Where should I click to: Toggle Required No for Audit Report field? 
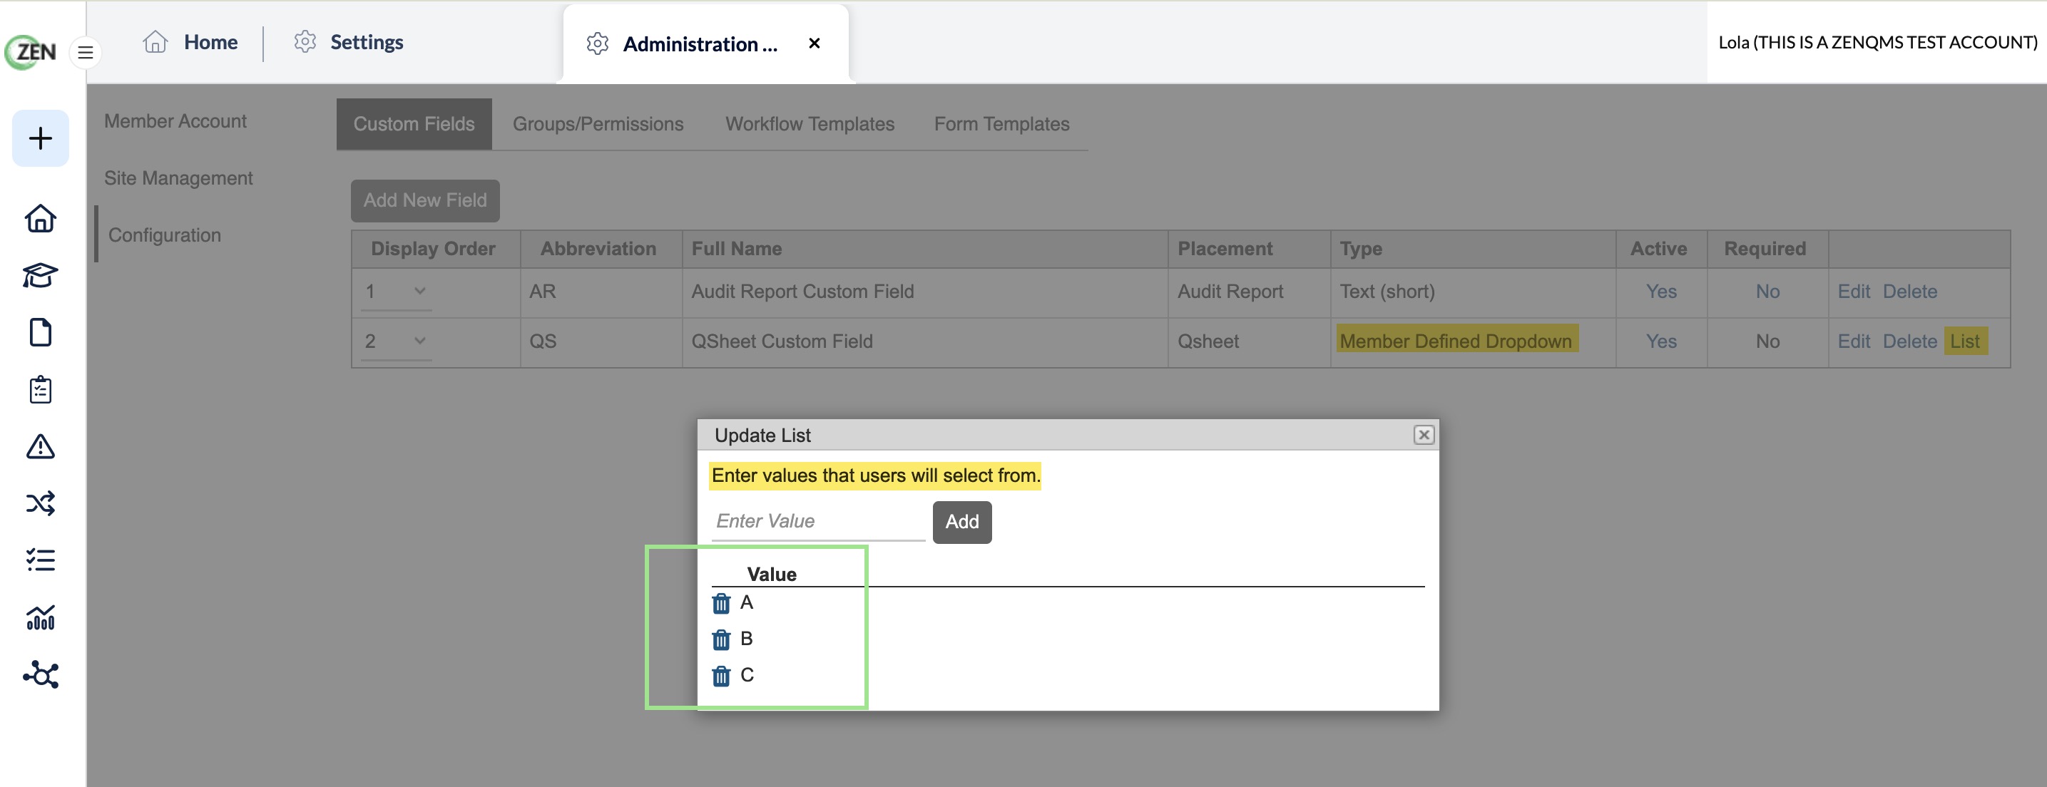tap(1767, 292)
